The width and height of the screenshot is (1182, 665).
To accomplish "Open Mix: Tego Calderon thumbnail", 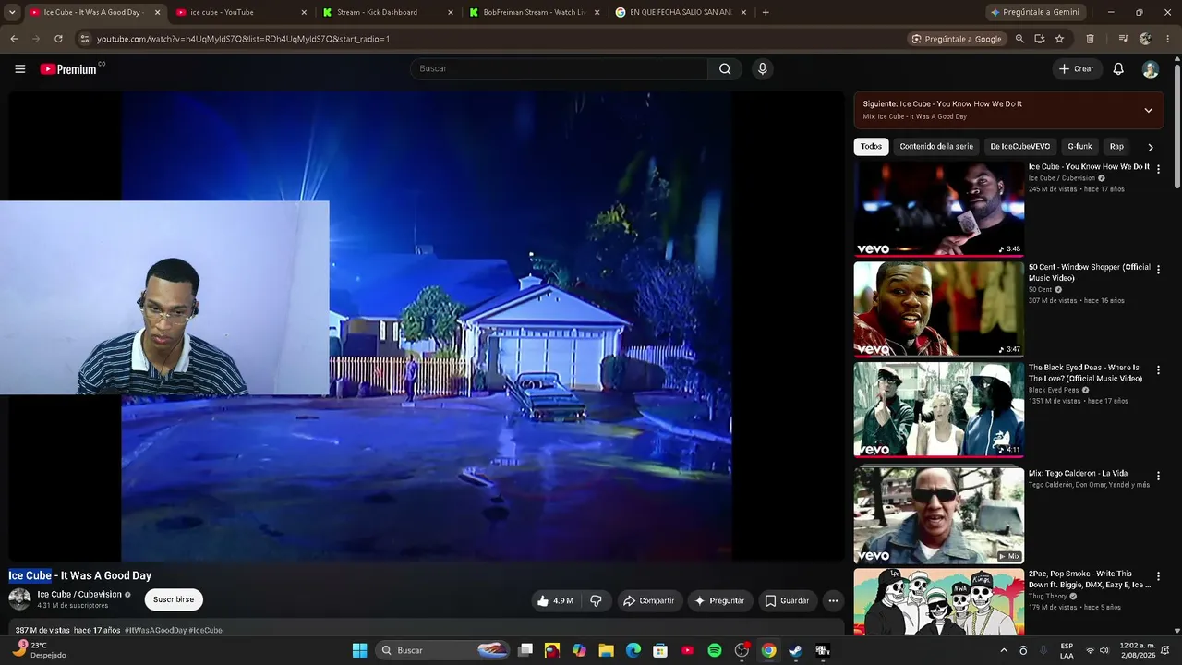I will click(x=938, y=515).
